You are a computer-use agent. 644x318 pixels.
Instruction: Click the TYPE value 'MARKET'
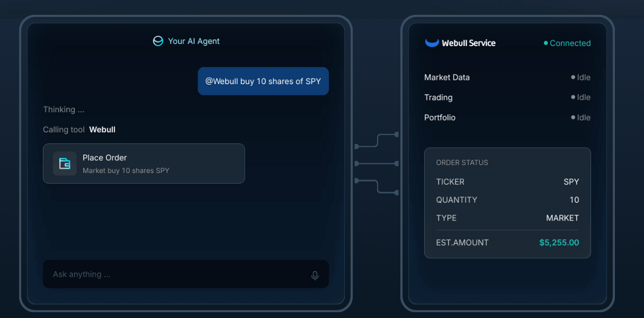coord(562,218)
